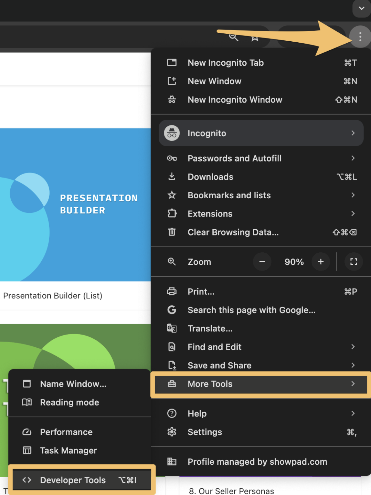Viewport: 371px width, 495px height.
Task: Expand the Extensions submenu arrow
Action: point(353,213)
